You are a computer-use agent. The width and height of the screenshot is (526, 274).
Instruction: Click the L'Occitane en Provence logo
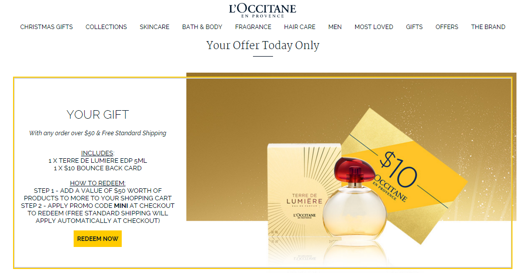pyautogui.click(x=262, y=11)
